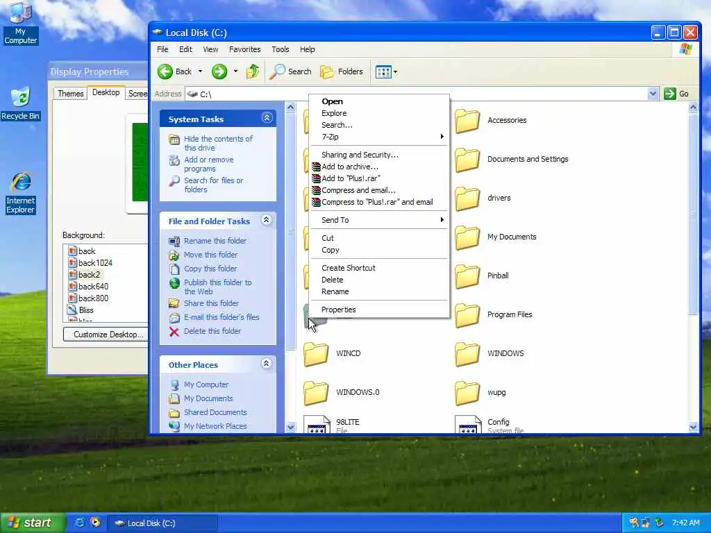Click Local Disk (C:) taskbar button
The width and height of the screenshot is (711, 533).
coord(162,523)
